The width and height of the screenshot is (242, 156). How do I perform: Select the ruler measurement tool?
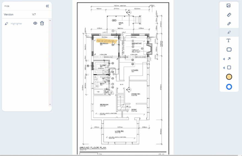coord(229,15)
